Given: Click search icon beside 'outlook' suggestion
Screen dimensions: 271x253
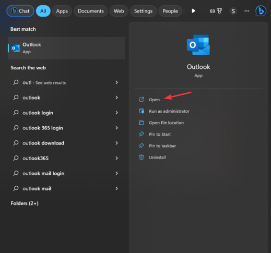Looking at the screenshot, I should click(x=16, y=98).
